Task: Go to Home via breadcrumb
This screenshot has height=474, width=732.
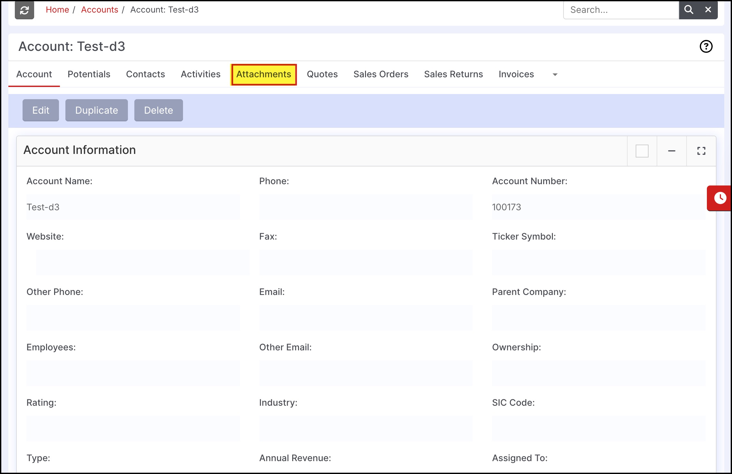Action: (57, 10)
